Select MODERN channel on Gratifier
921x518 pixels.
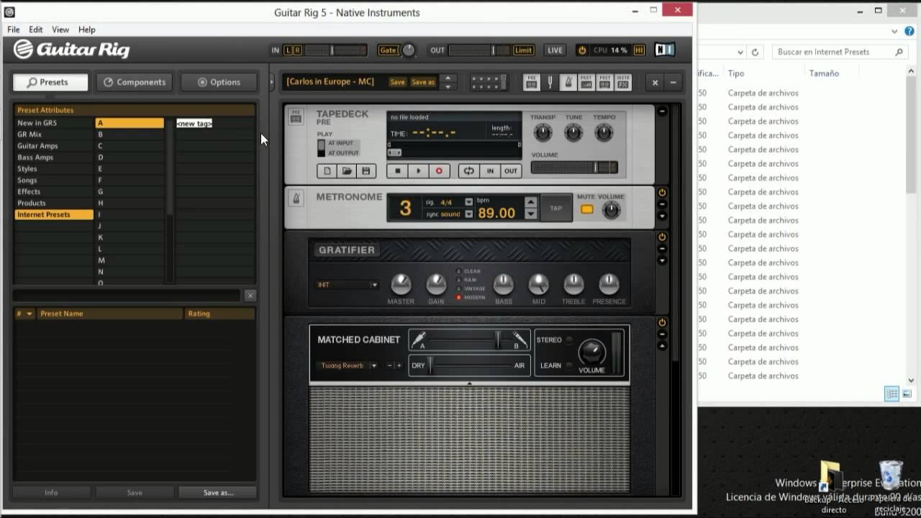coord(460,297)
